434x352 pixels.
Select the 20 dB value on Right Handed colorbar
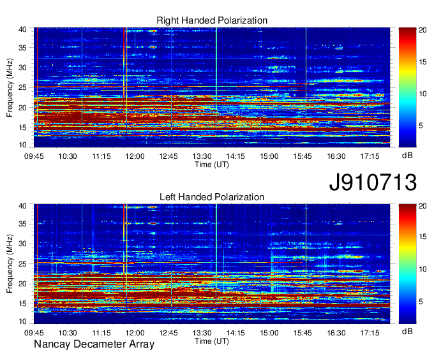pos(423,30)
